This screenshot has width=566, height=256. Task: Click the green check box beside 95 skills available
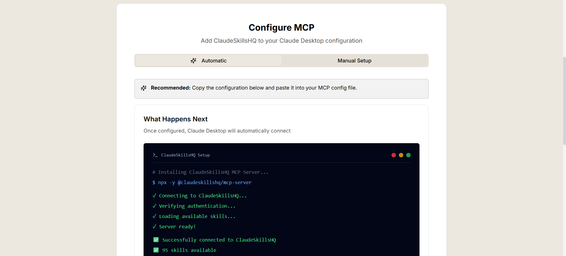coord(156,250)
